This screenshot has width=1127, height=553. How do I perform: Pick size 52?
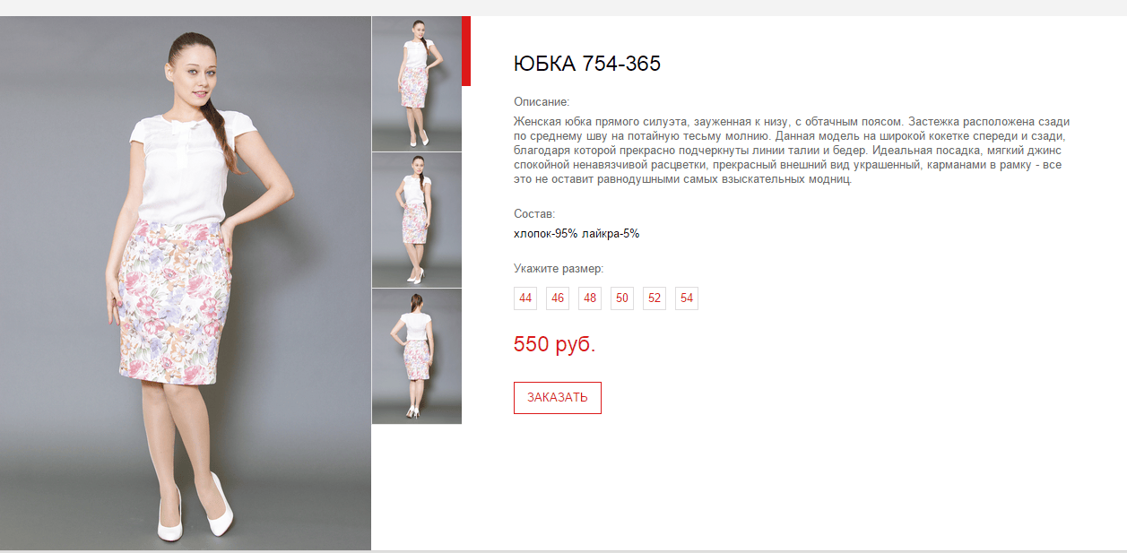pos(655,298)
